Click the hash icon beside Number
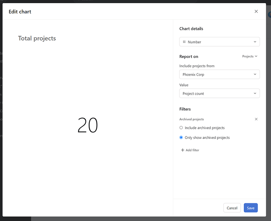The image size is (271, 221). [x=184, y=42]
